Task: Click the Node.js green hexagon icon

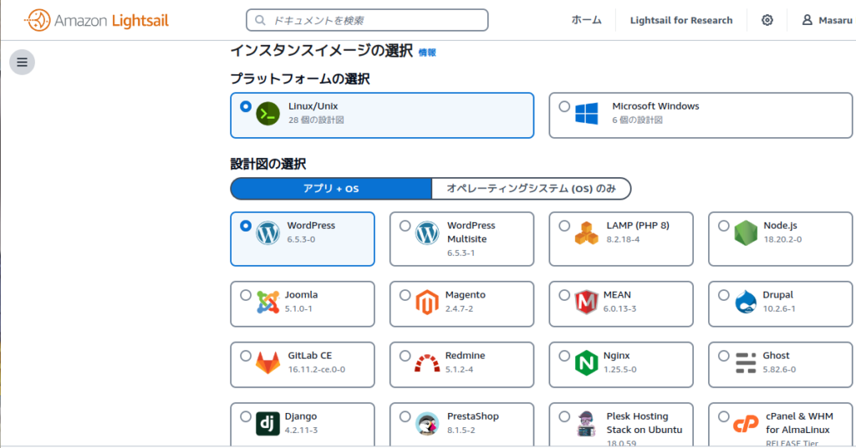Action: click(746, 232)
